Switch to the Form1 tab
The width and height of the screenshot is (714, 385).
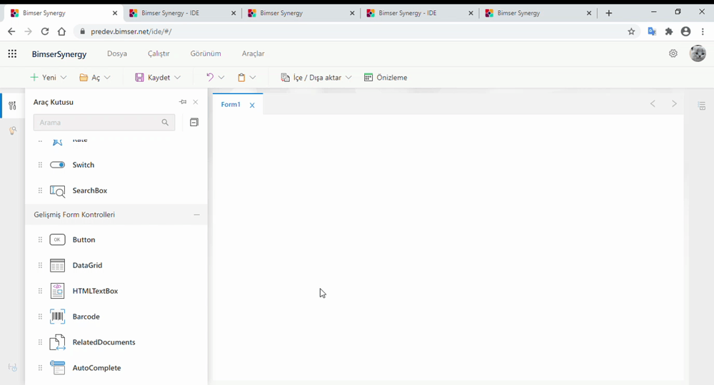[231, 105]
